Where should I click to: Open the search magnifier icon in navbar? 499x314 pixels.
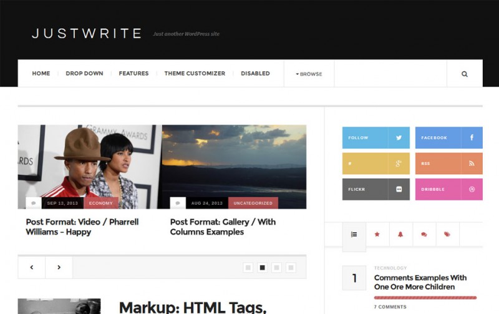click(464, 74)
